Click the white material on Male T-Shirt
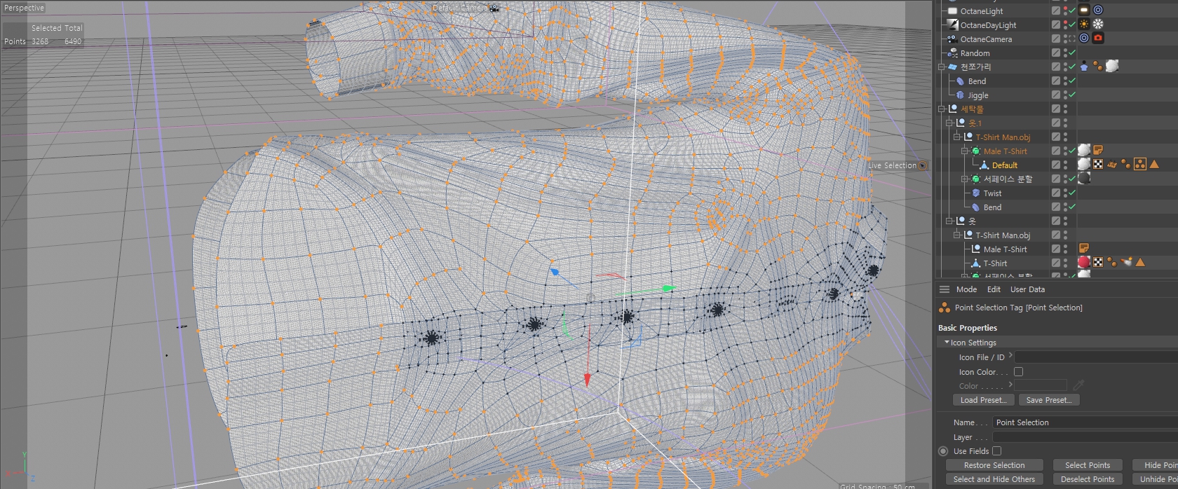This screenshot has width=1178, height=489. coord(1084,151)
